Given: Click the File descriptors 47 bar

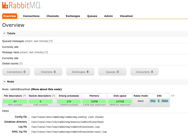Looking at the screenshot, I should click(x=15, y=102).
